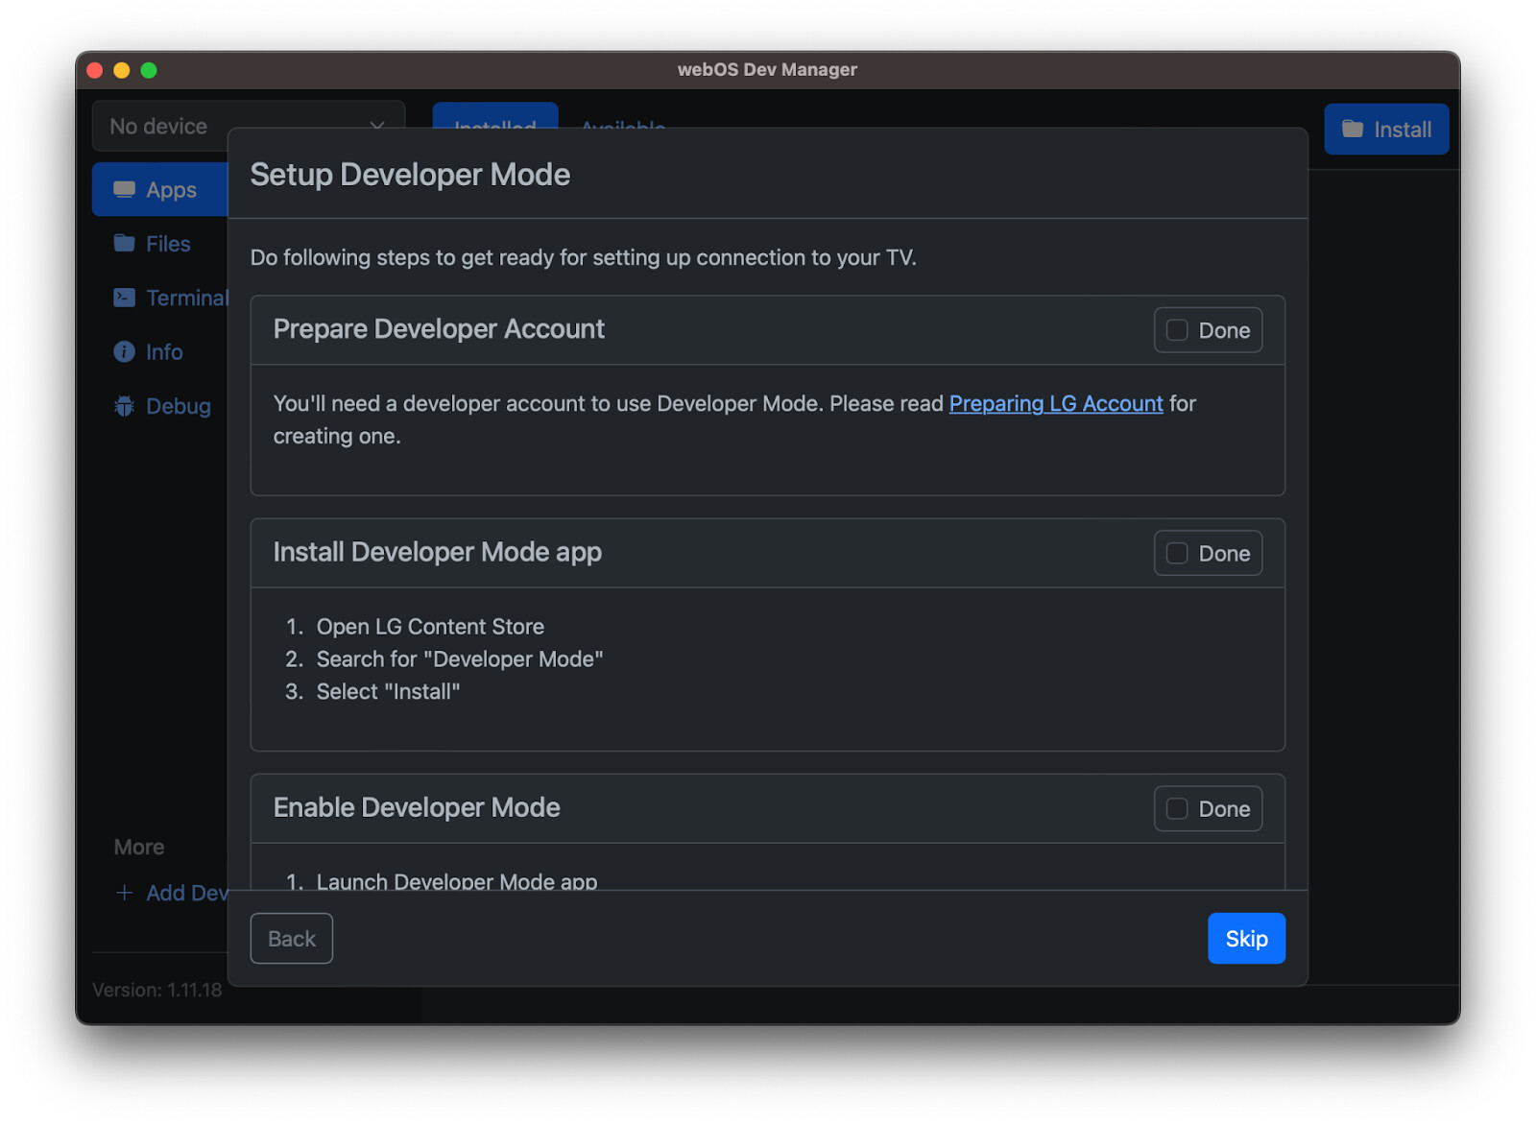The height and width of the screenshot is (1125, 1536).
Task: Click the plus icon beside Add Device
Action: pos(124,893)
